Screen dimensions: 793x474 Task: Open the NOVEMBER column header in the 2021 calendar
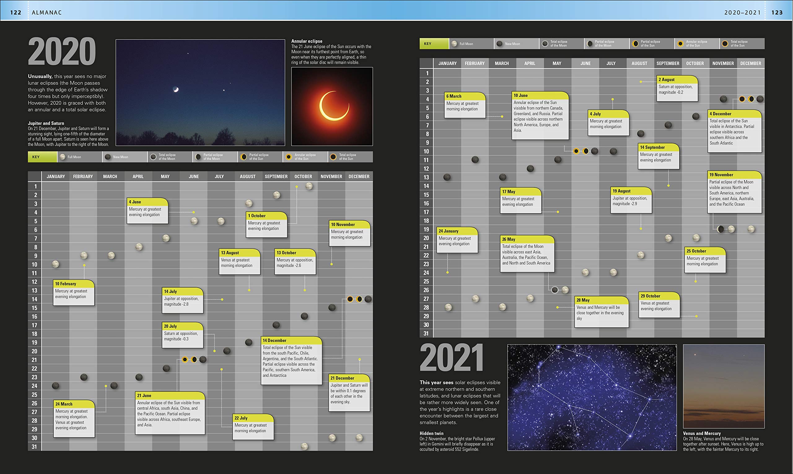click(x=723, y=64)
